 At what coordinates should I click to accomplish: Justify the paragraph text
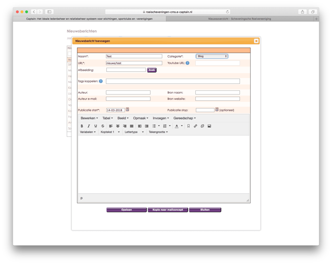132,126
